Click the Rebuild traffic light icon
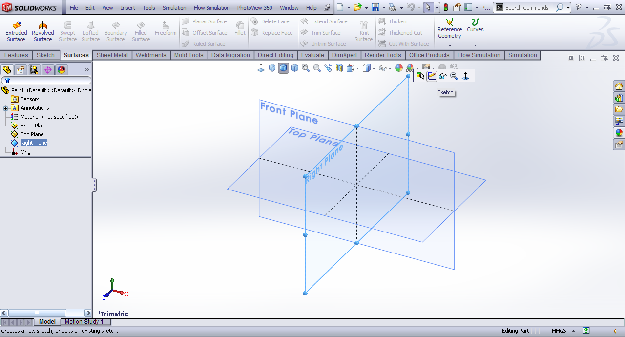The height and width of the screenshot is (337, 625). coord(445,7)
